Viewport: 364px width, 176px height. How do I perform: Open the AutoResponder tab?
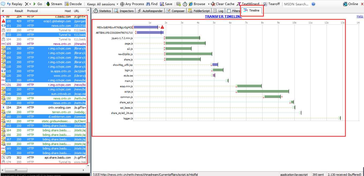click(150, 11)
